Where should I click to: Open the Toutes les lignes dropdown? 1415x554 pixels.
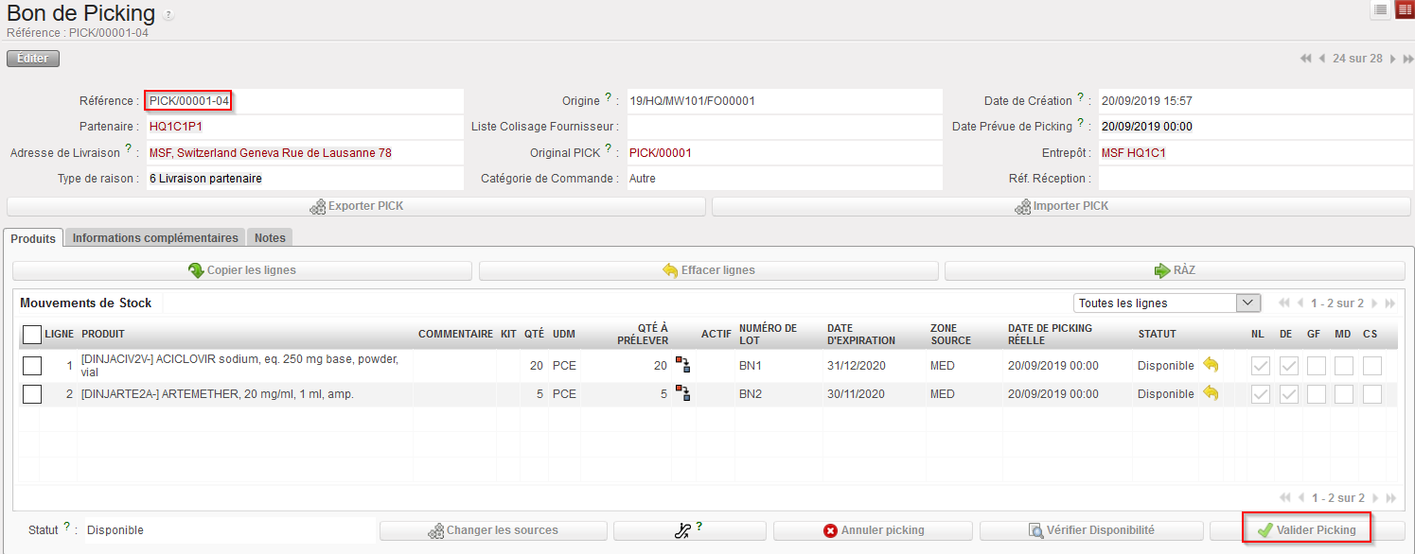click(1167, 303)
